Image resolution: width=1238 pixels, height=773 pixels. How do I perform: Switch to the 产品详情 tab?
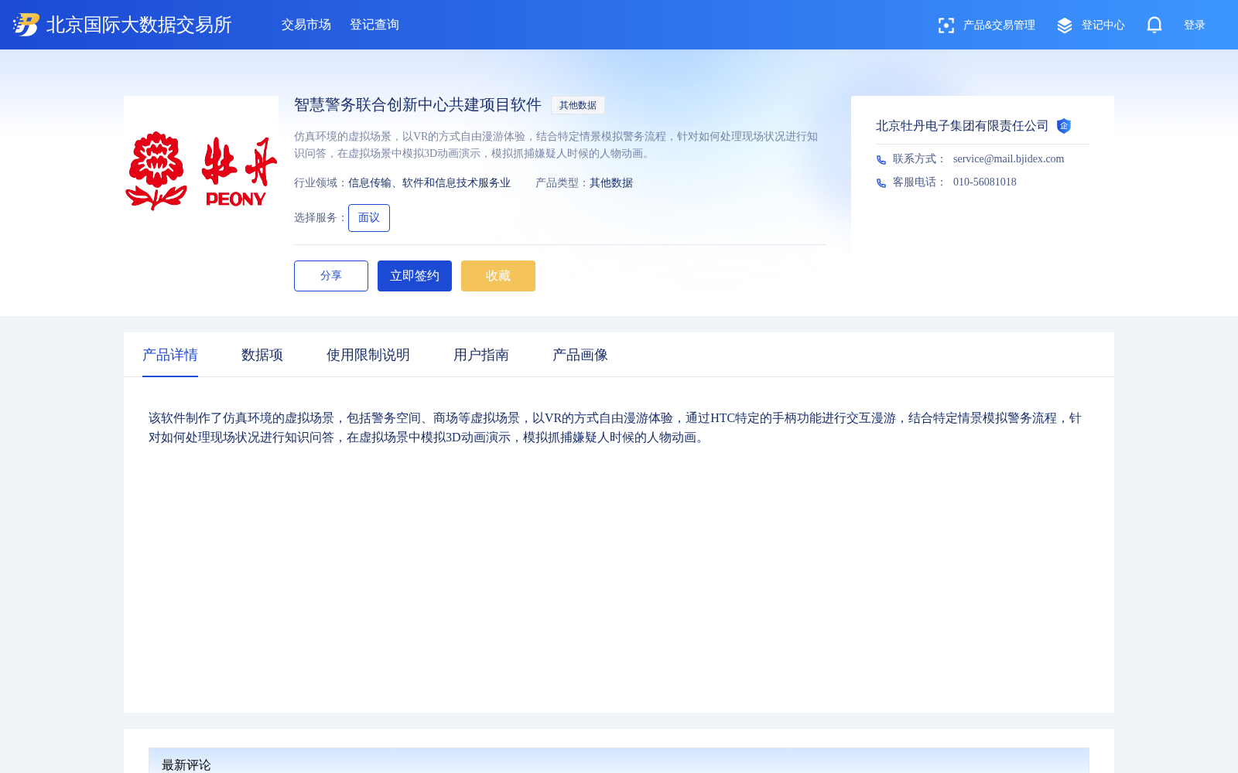(170, 355)
